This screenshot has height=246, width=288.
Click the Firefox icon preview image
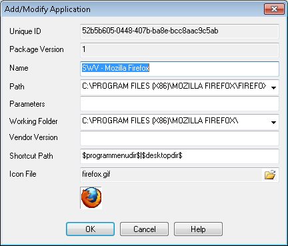(x=91, y=198)
